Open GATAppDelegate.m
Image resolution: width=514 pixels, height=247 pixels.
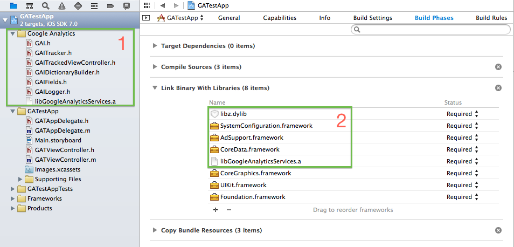(x=62, y=131)
